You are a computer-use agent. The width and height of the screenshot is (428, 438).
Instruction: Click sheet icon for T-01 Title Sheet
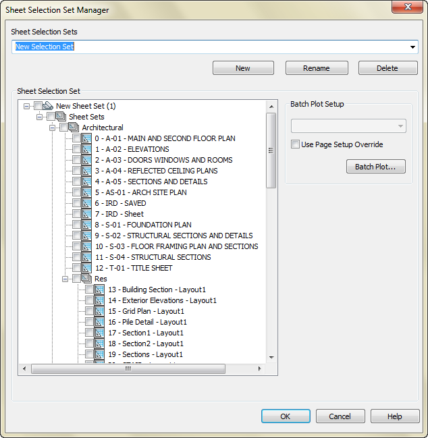[86, 268]
